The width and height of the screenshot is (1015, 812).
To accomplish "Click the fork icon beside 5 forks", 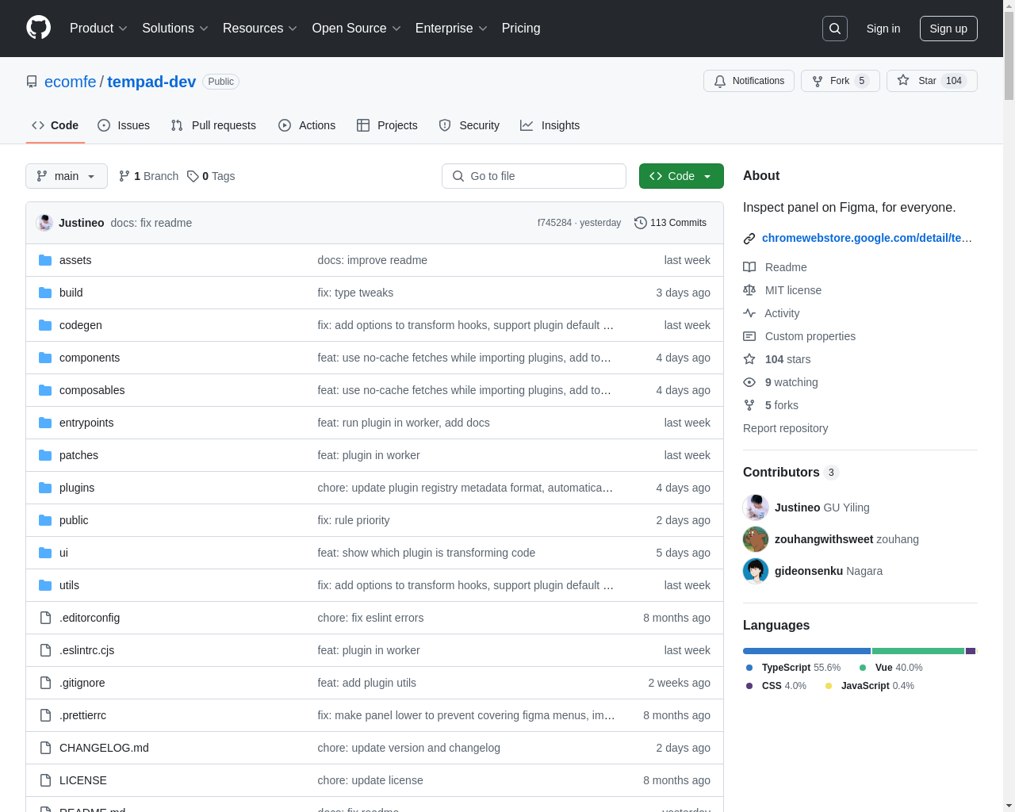I will click(x=749, y=405).
